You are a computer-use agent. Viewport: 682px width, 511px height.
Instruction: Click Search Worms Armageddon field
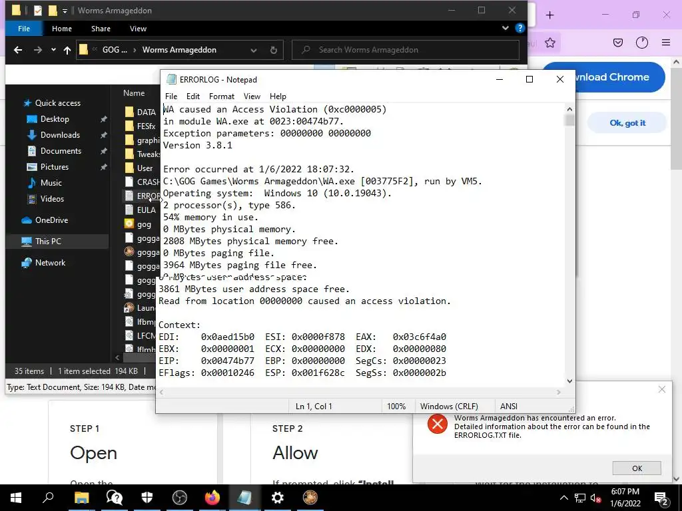406,50
